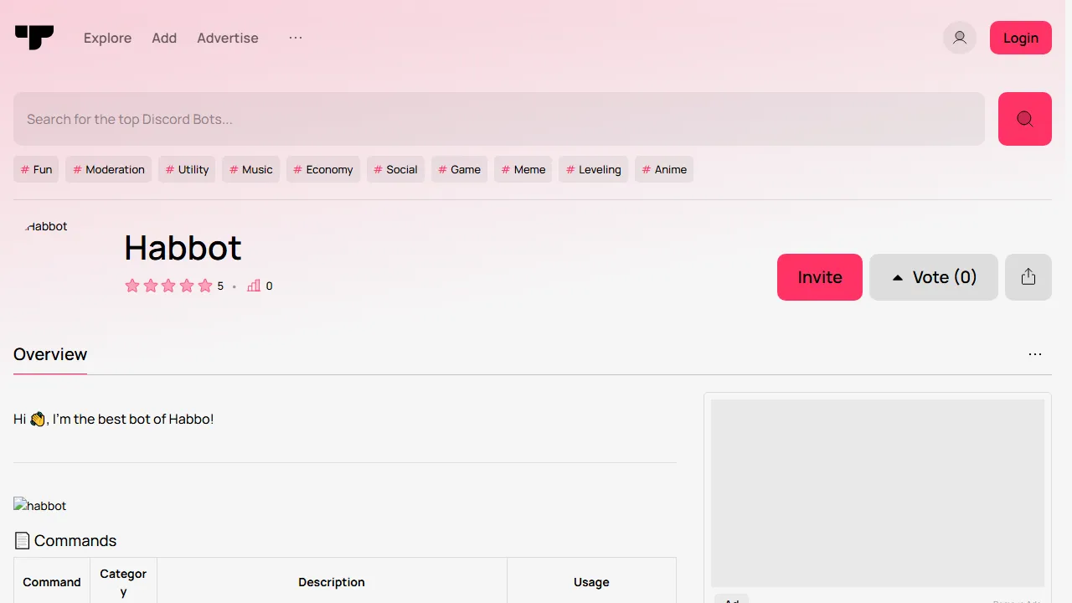The height and width of the screenshot is (603, 1072).
Task: Click the site logo icon
Action: tap(34, 37)
